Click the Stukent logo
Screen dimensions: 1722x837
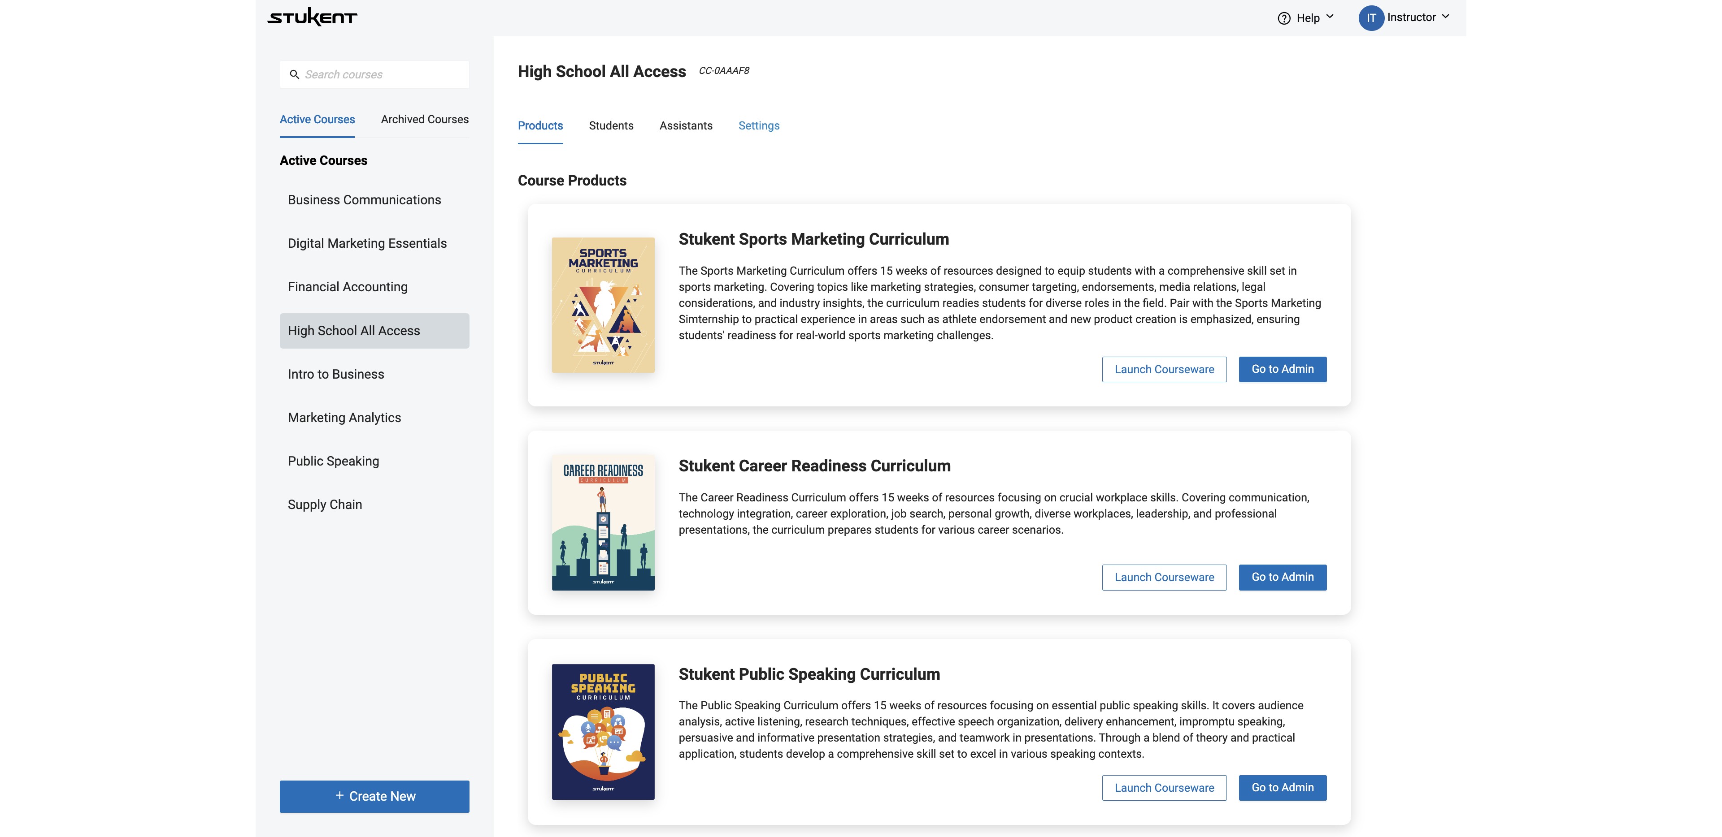[x=312, y=17]
